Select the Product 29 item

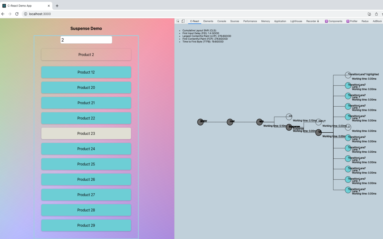click(86, 225)
